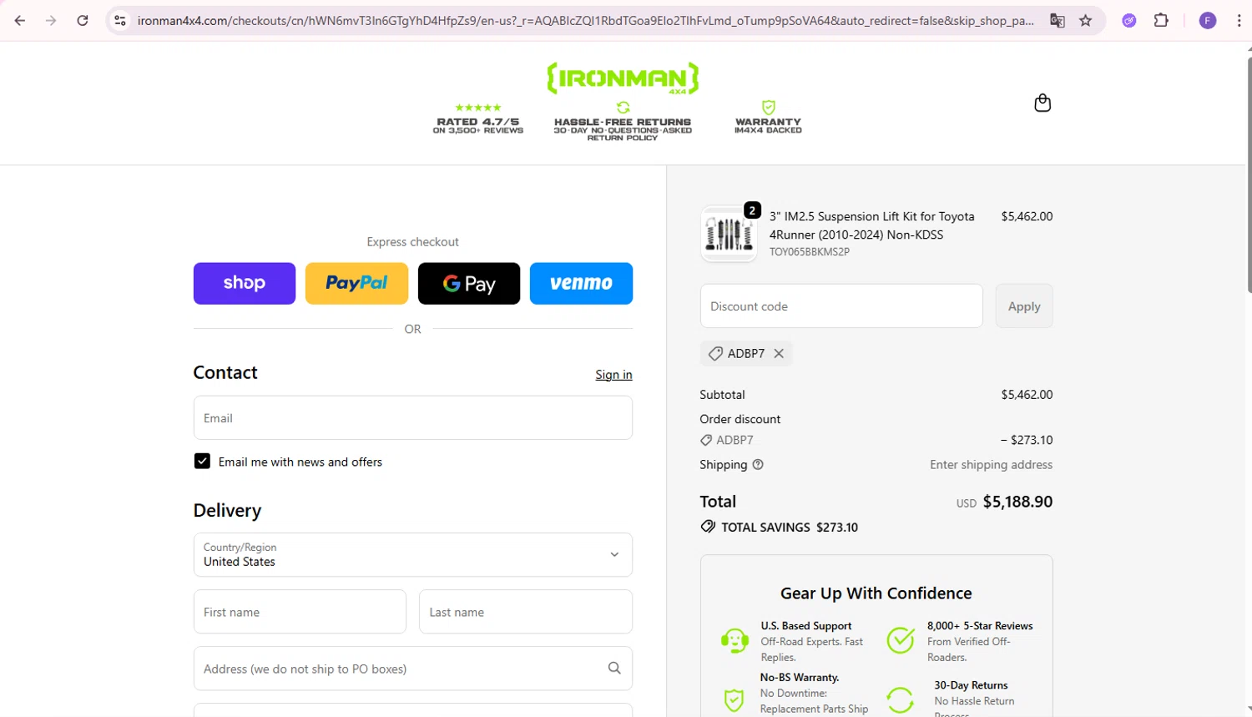Click the 5-Star Reviews checkmark icon
Image resolution: width=1252 pixels, height=717 pixels.
[901, 640]
